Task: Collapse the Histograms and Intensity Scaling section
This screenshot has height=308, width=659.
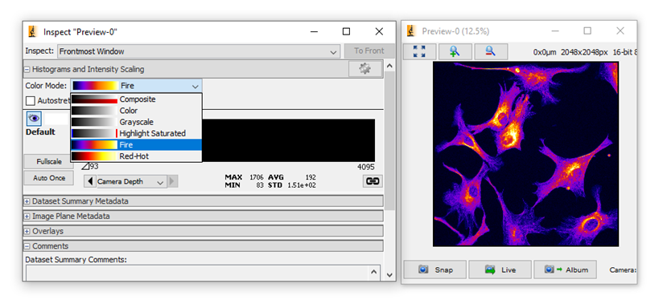Action: click(27, 69)
